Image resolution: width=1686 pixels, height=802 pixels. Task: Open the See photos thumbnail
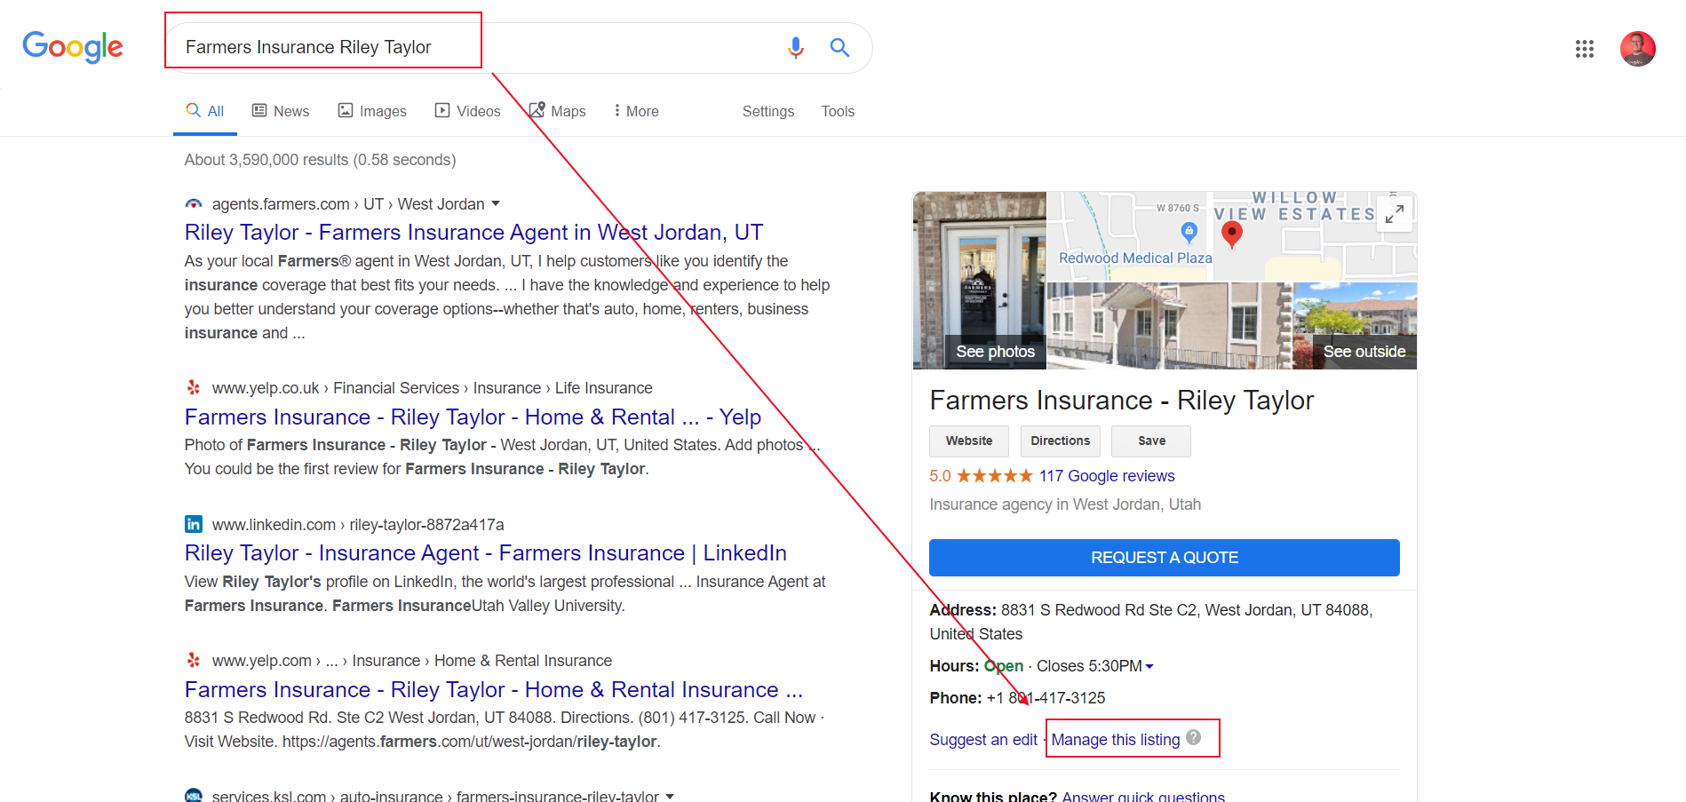tap(980, 281)
